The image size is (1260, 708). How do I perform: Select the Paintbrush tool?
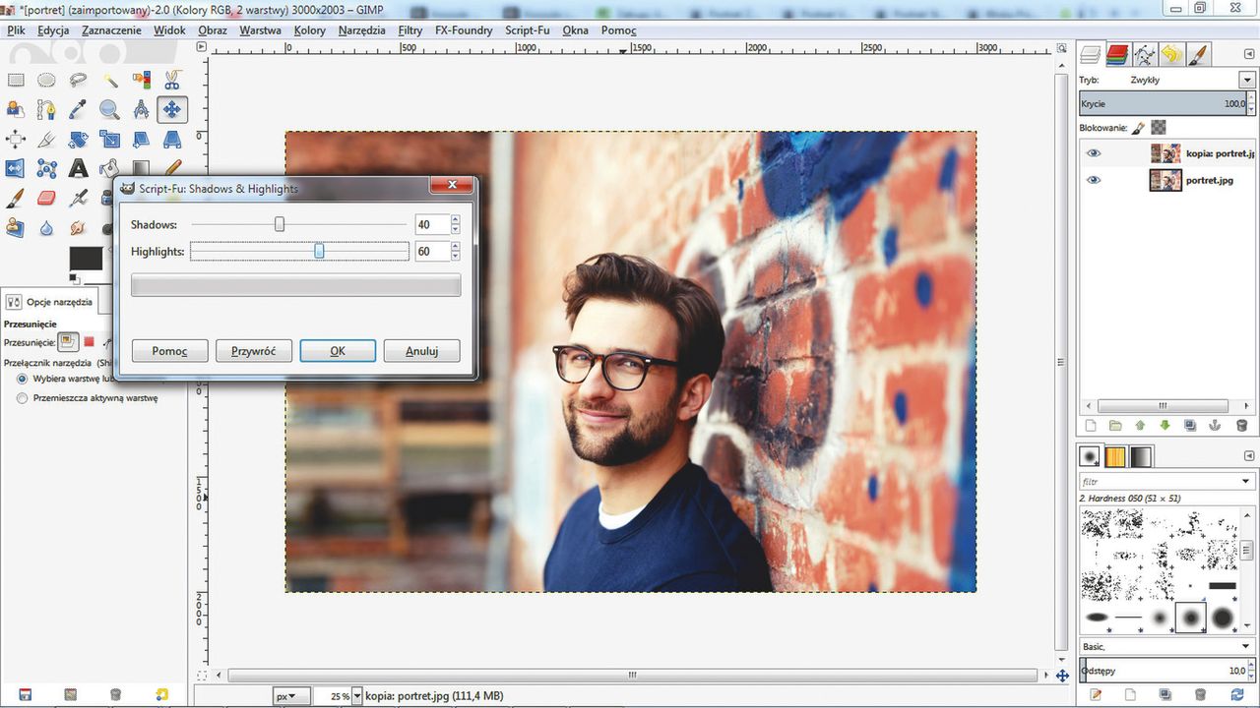pos(16,199)
